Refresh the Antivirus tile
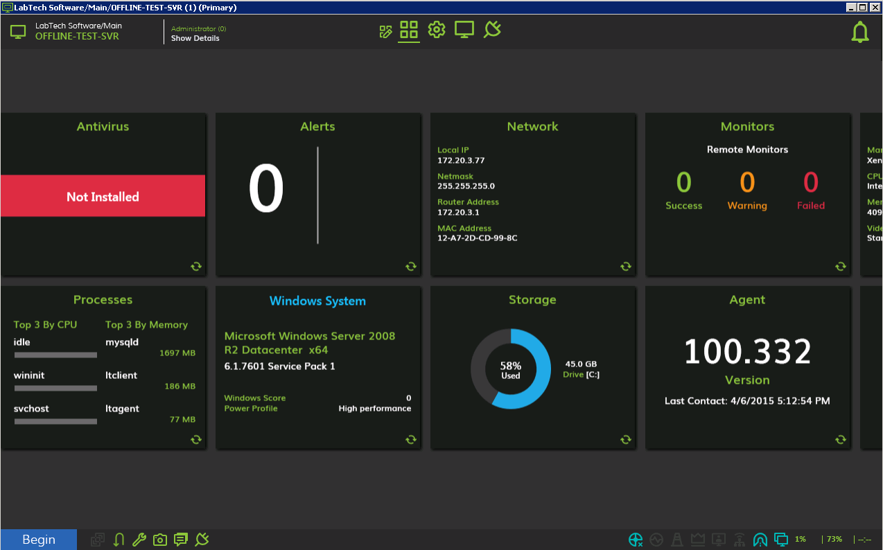This screenshot has height=550, width=883. (196, 266)
